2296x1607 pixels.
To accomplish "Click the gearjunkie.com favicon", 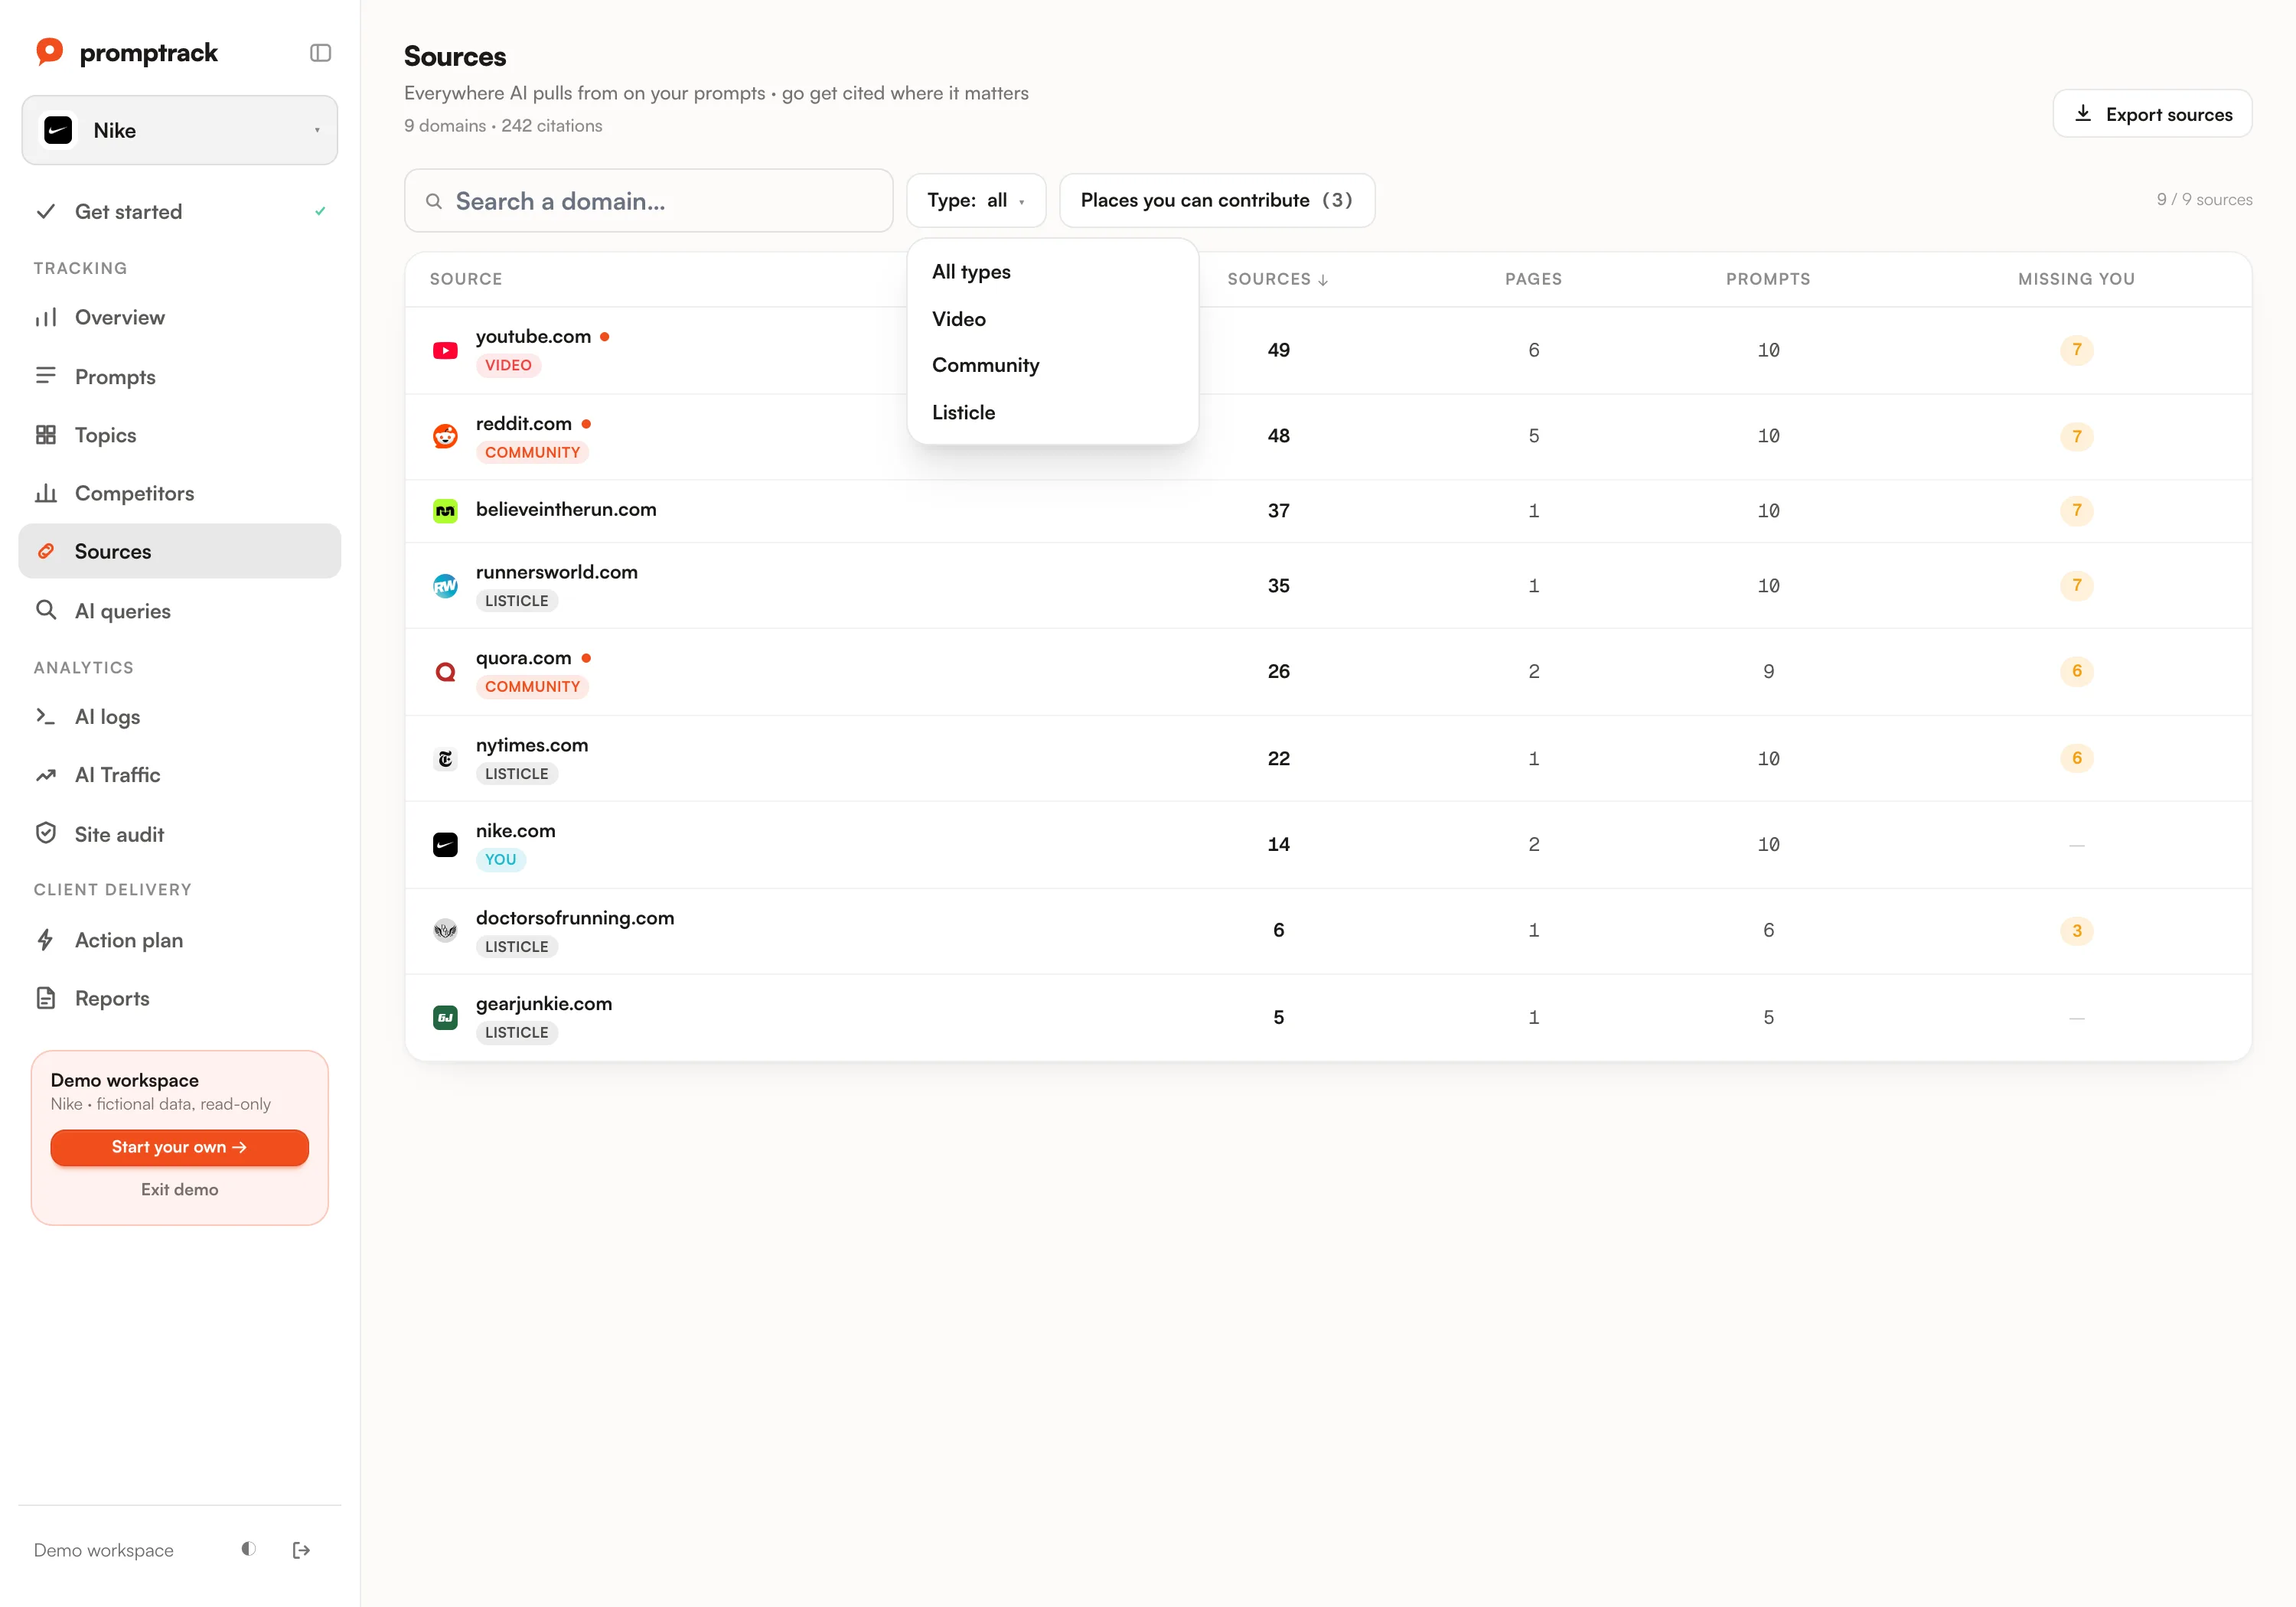I will tap(445, 1017).
